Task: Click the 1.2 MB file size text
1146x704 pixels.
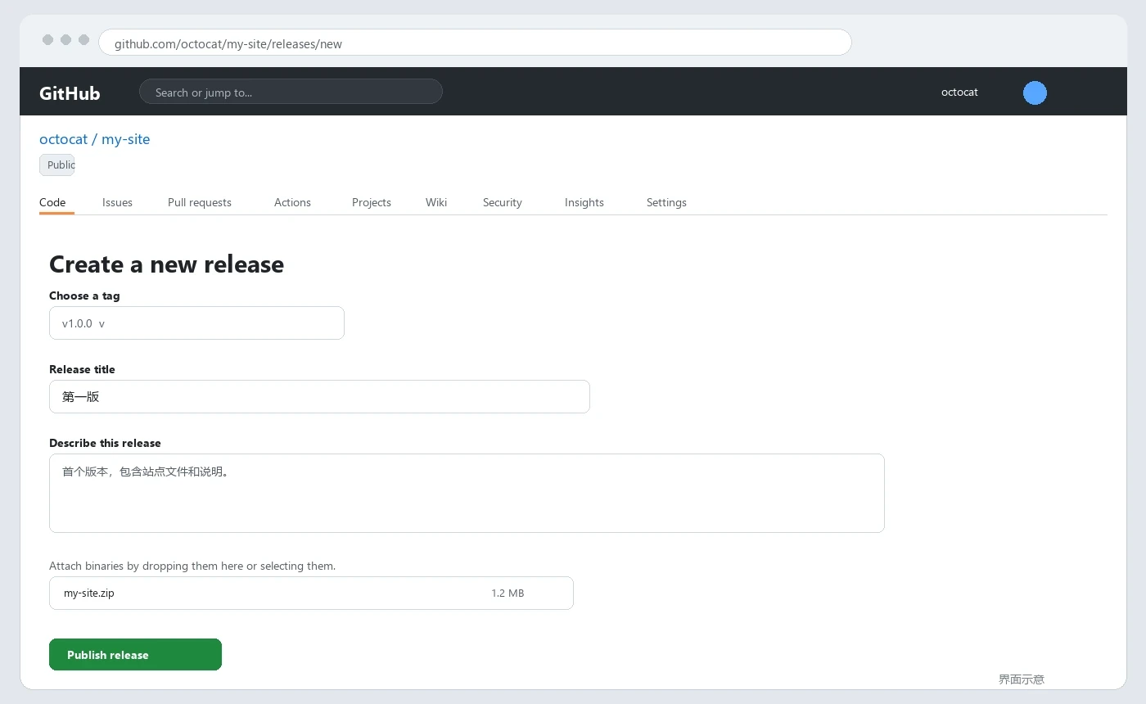Action: point(508,593)
